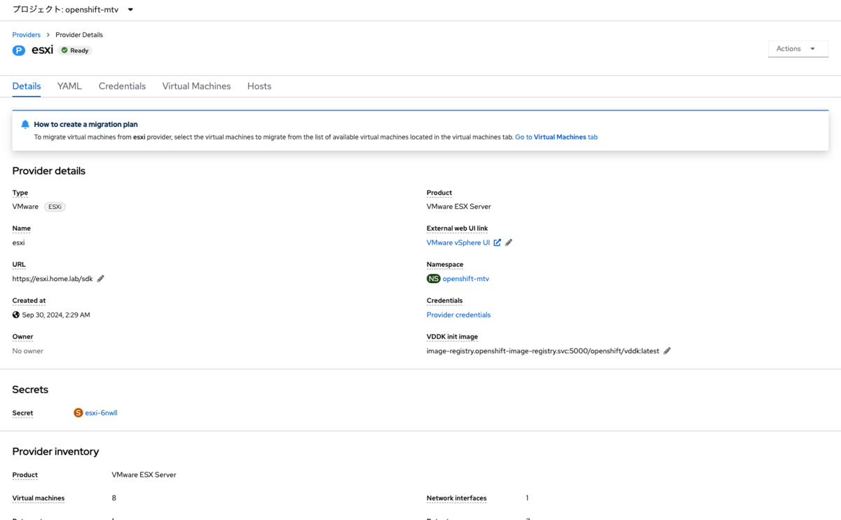Click the Sep 30, 2024, 2:29 AM timestamp
The width and height of the screenshot is (841, 520).
click(x=56, y=315)
